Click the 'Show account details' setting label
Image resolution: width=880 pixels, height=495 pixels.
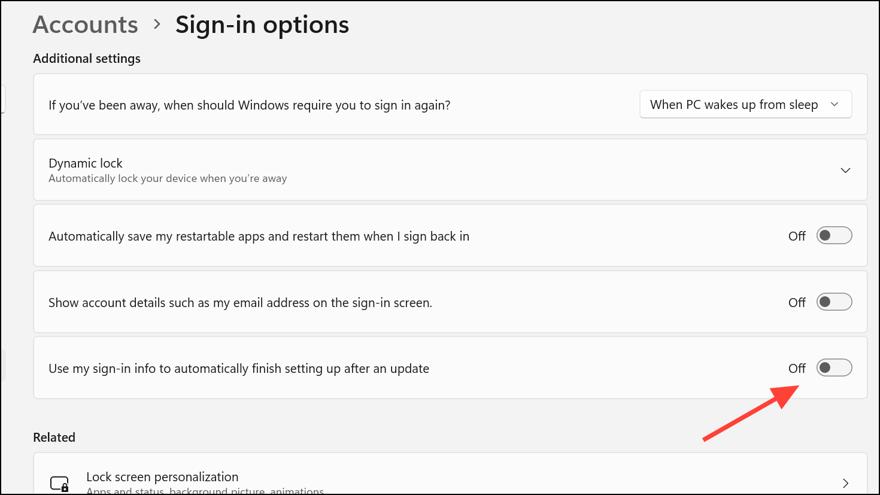(x=240, y=303)
